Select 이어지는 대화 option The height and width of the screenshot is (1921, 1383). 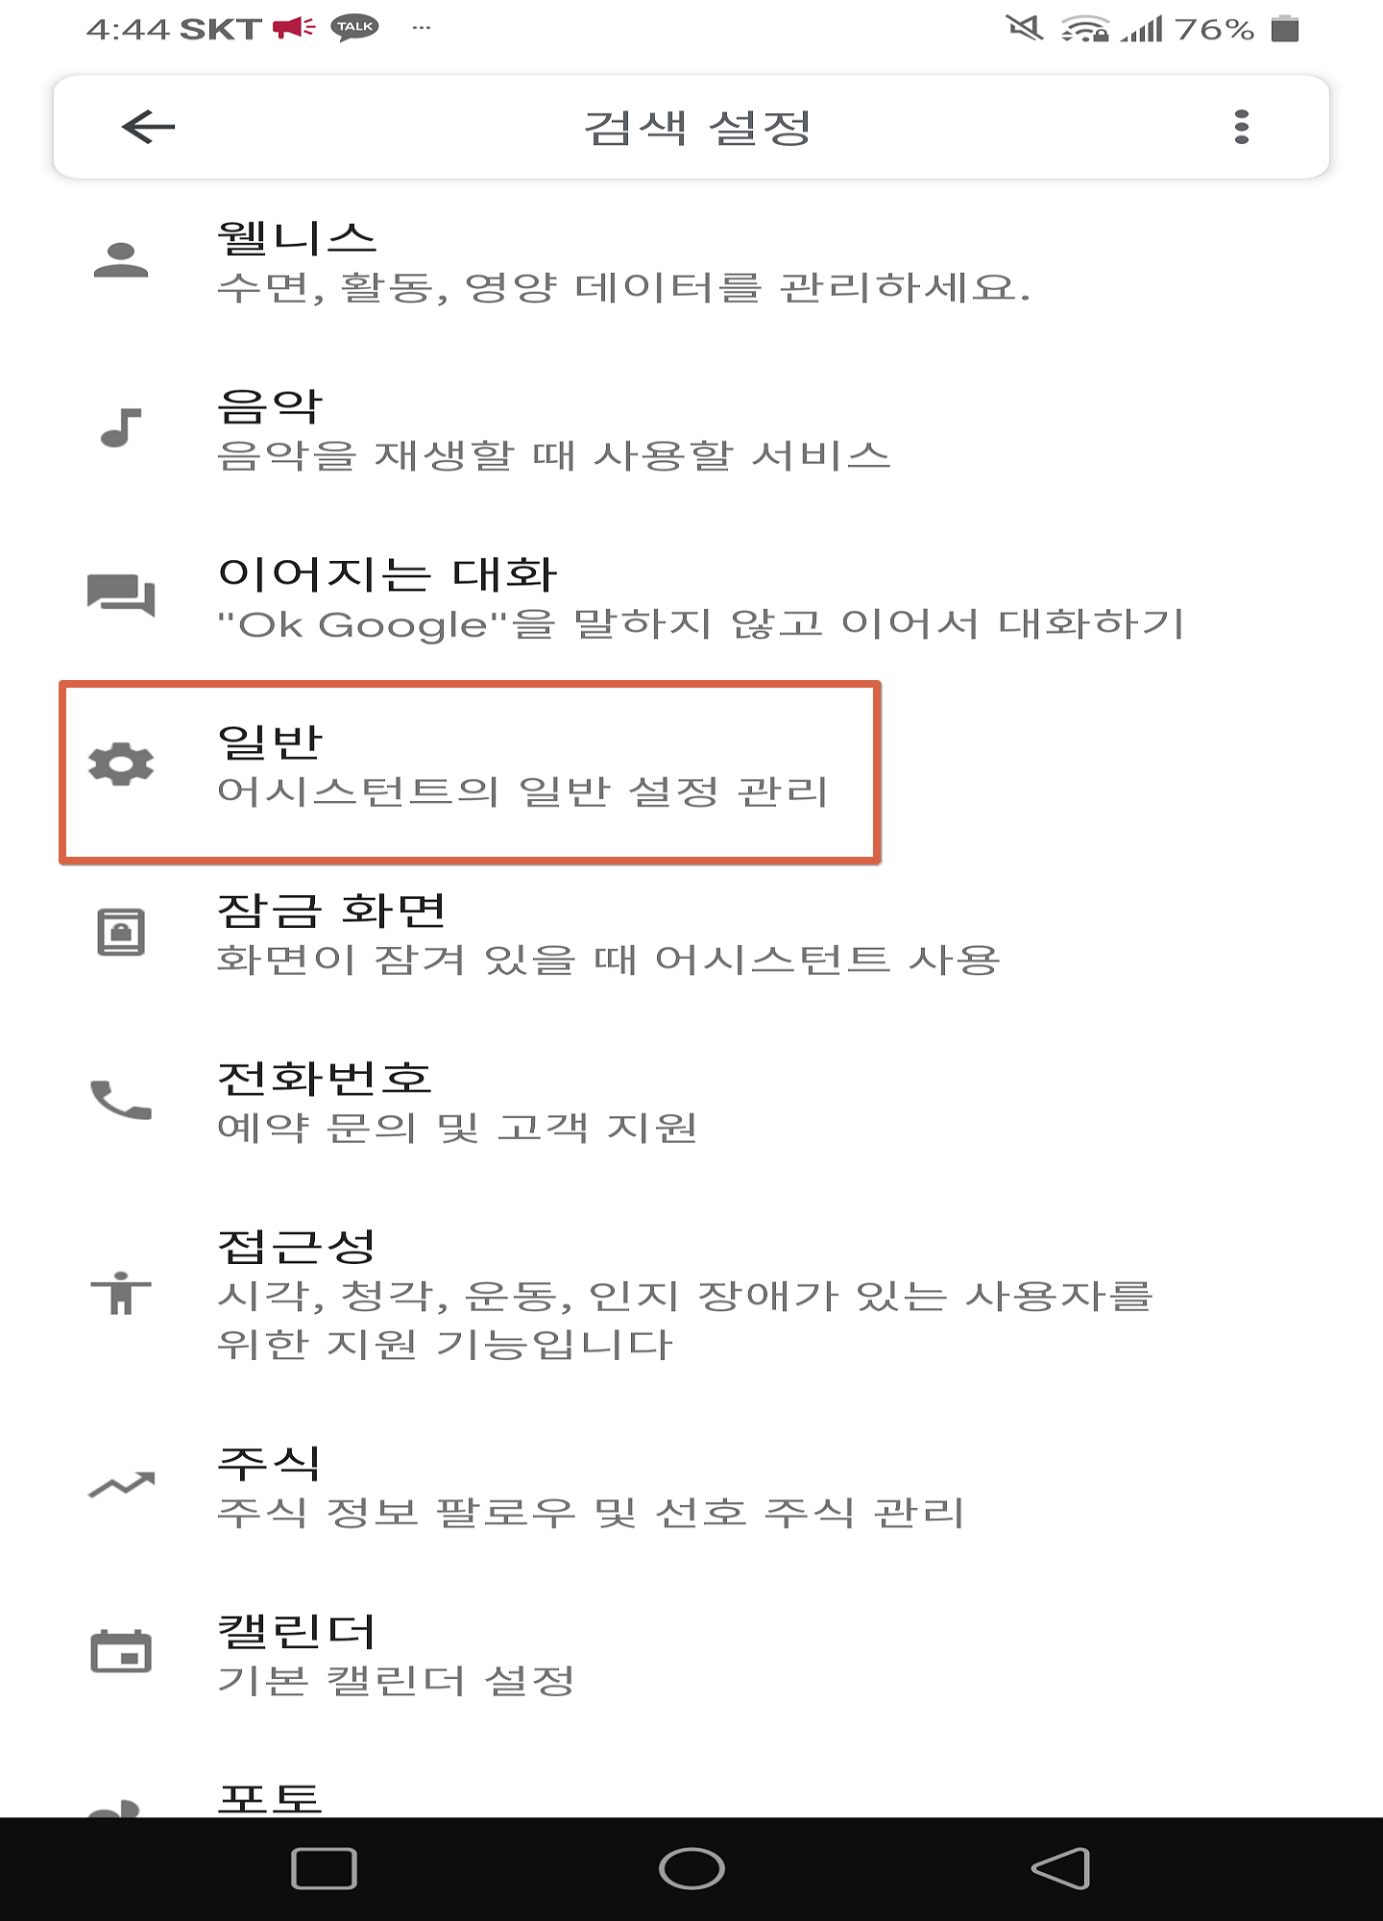click(691, 597)
